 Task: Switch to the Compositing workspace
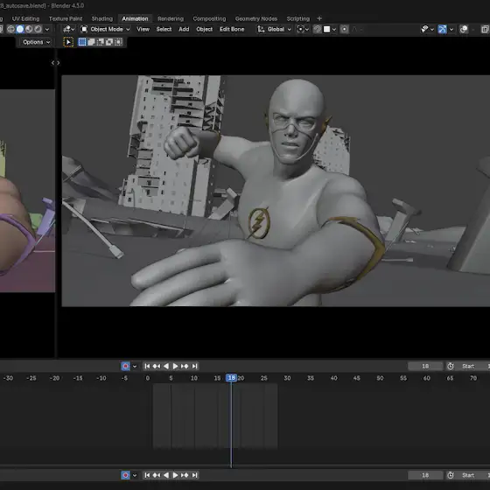click(x=209, y=18)
